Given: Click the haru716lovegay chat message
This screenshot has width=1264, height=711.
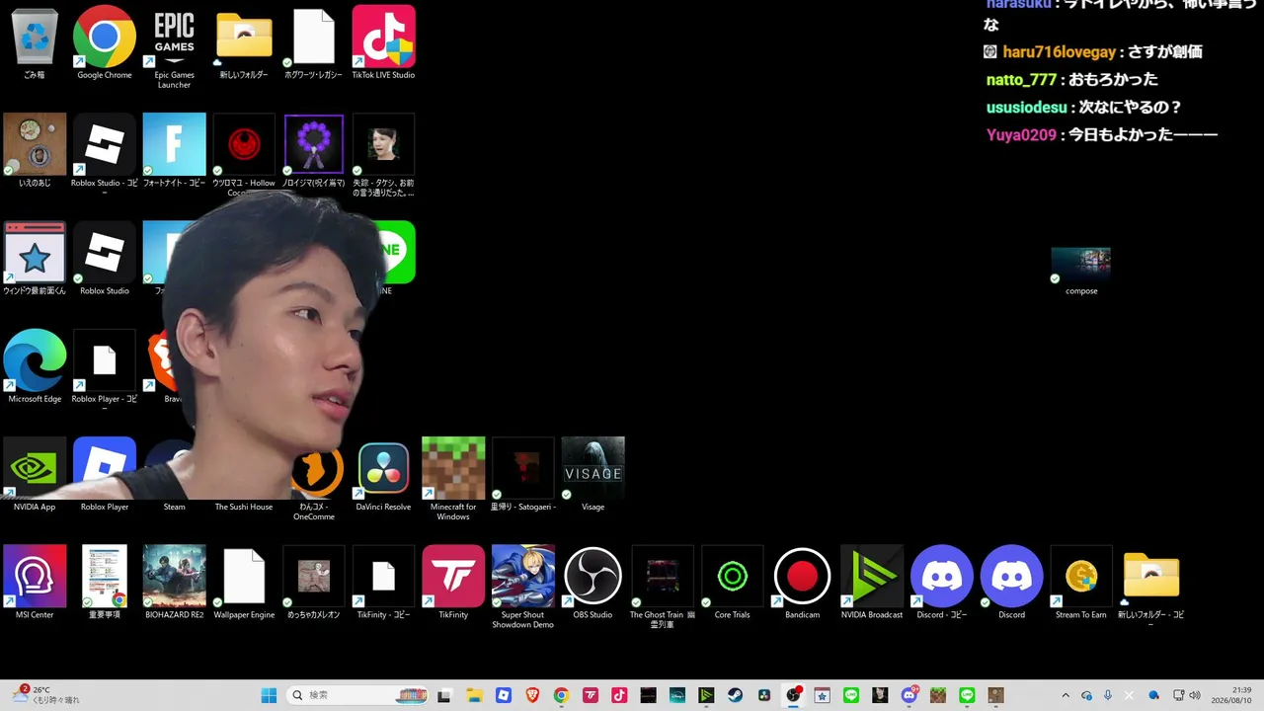Looking at the screenshot, I should pos(1093,51).
